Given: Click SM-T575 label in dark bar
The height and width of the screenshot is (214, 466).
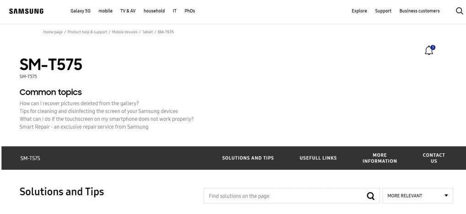Looking at the screenshot, I should 30,158.
